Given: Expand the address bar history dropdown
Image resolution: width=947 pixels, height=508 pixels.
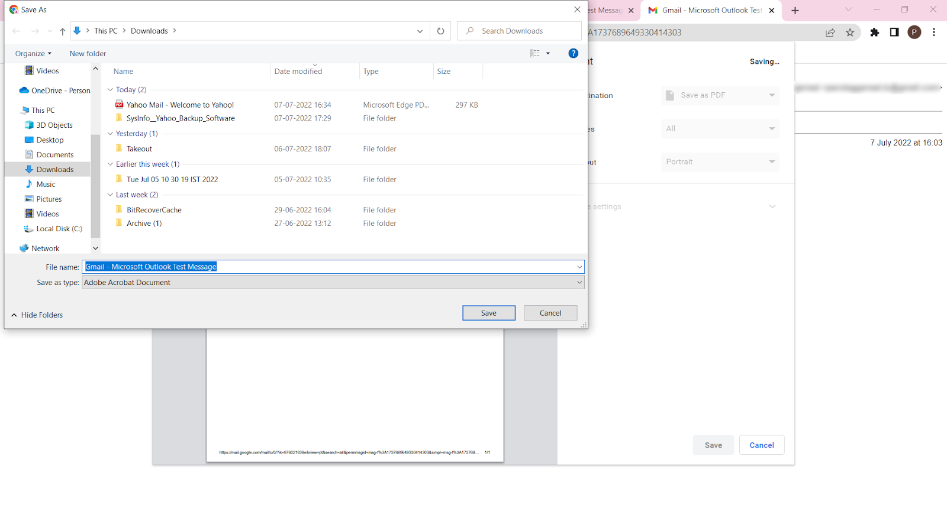Looking at the screenshot, I should (420, 31).
